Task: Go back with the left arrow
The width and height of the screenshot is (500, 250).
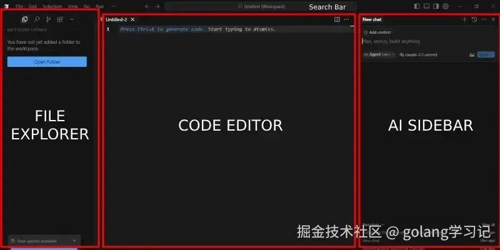Action: click(x=147, y=6)
